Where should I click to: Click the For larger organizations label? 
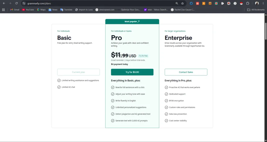coord(175,31)
